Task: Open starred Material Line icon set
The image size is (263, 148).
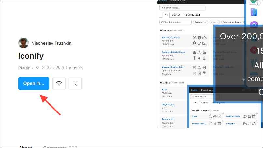Action: [199, 124]
